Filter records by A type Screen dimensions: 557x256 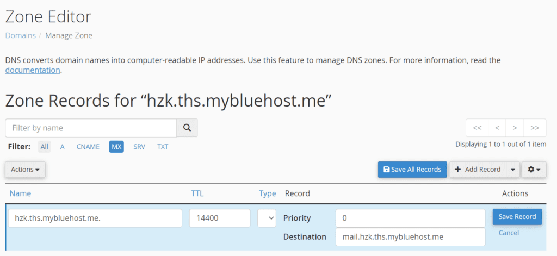pyautogui.click(x=62, y=147)
